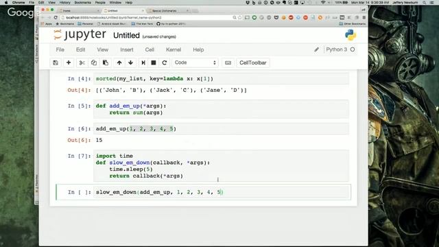
Task: Click the Jupyter logo
Action: pos(80,35)
